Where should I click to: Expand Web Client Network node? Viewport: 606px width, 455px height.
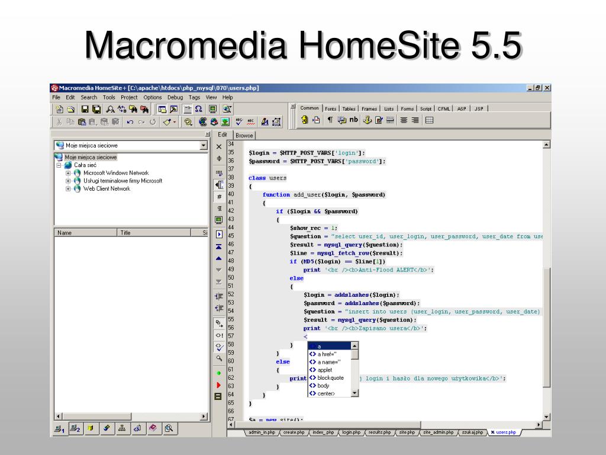tap(68, 189)
